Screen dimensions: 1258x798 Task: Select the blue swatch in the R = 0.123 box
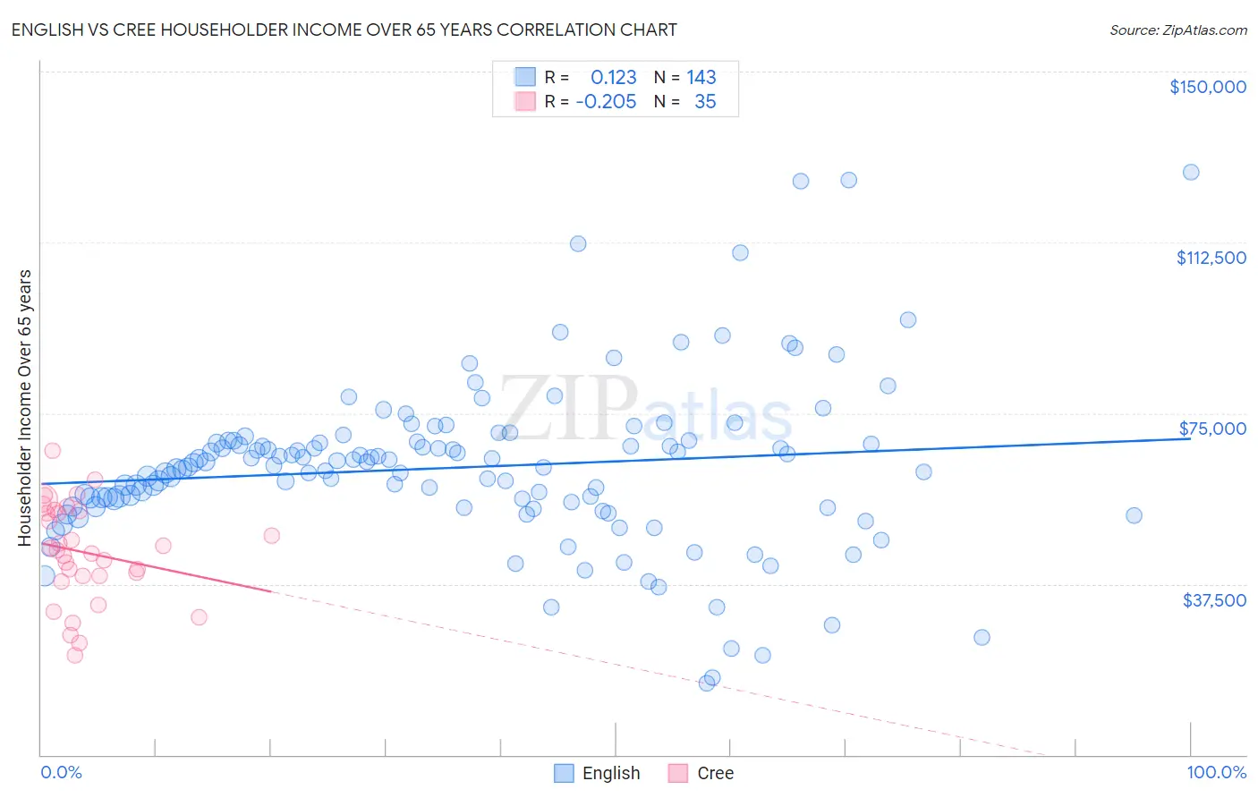pos(524,77)
